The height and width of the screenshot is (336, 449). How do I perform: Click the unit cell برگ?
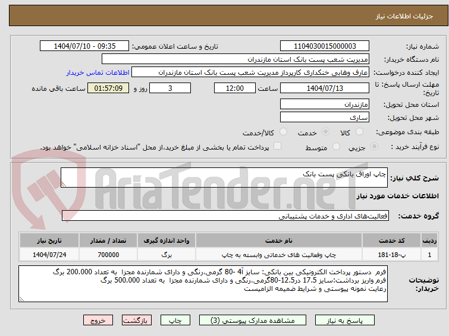tap(167, 255)
